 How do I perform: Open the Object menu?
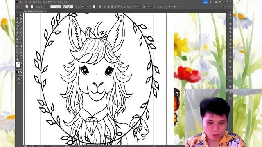pyautogui.click(x=34, y=2)
